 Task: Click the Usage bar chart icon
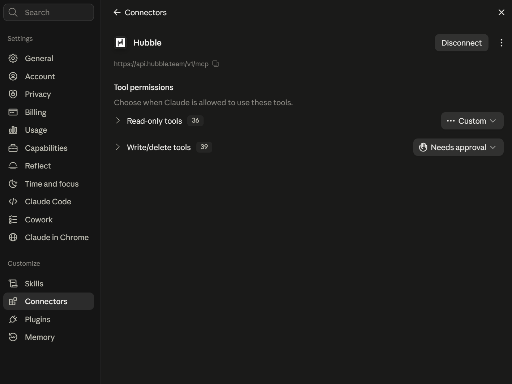coord(13,130)
